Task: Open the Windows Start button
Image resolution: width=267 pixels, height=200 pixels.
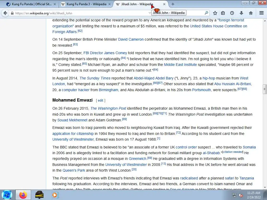Action: pos(7,195)
